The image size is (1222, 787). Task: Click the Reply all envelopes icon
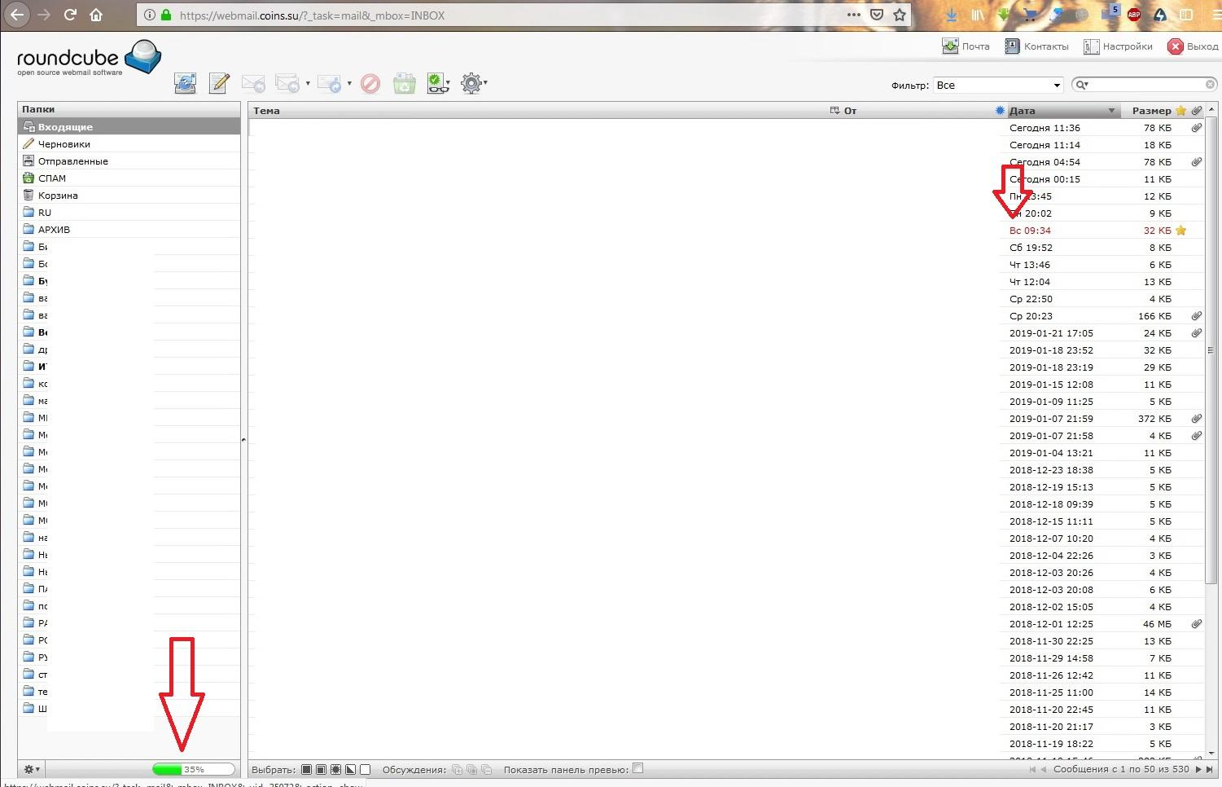pyautogui.click(x=287, y=83)
